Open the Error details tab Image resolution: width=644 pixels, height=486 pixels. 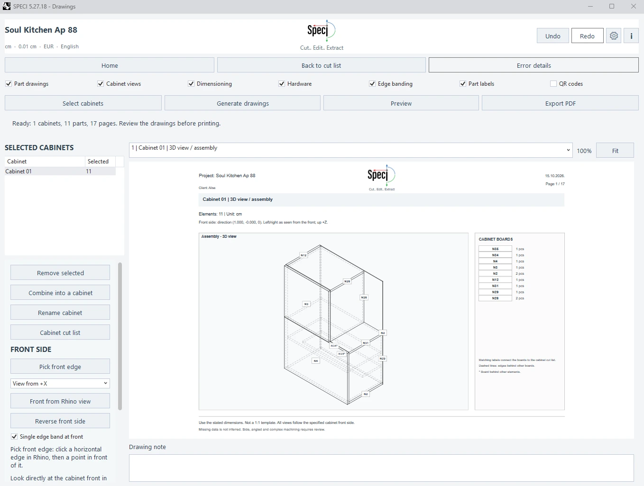tap(534, 65)
